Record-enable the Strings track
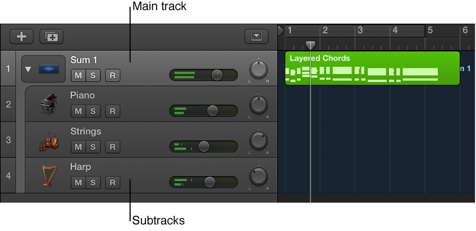476x231 pixels. (113, 147)
